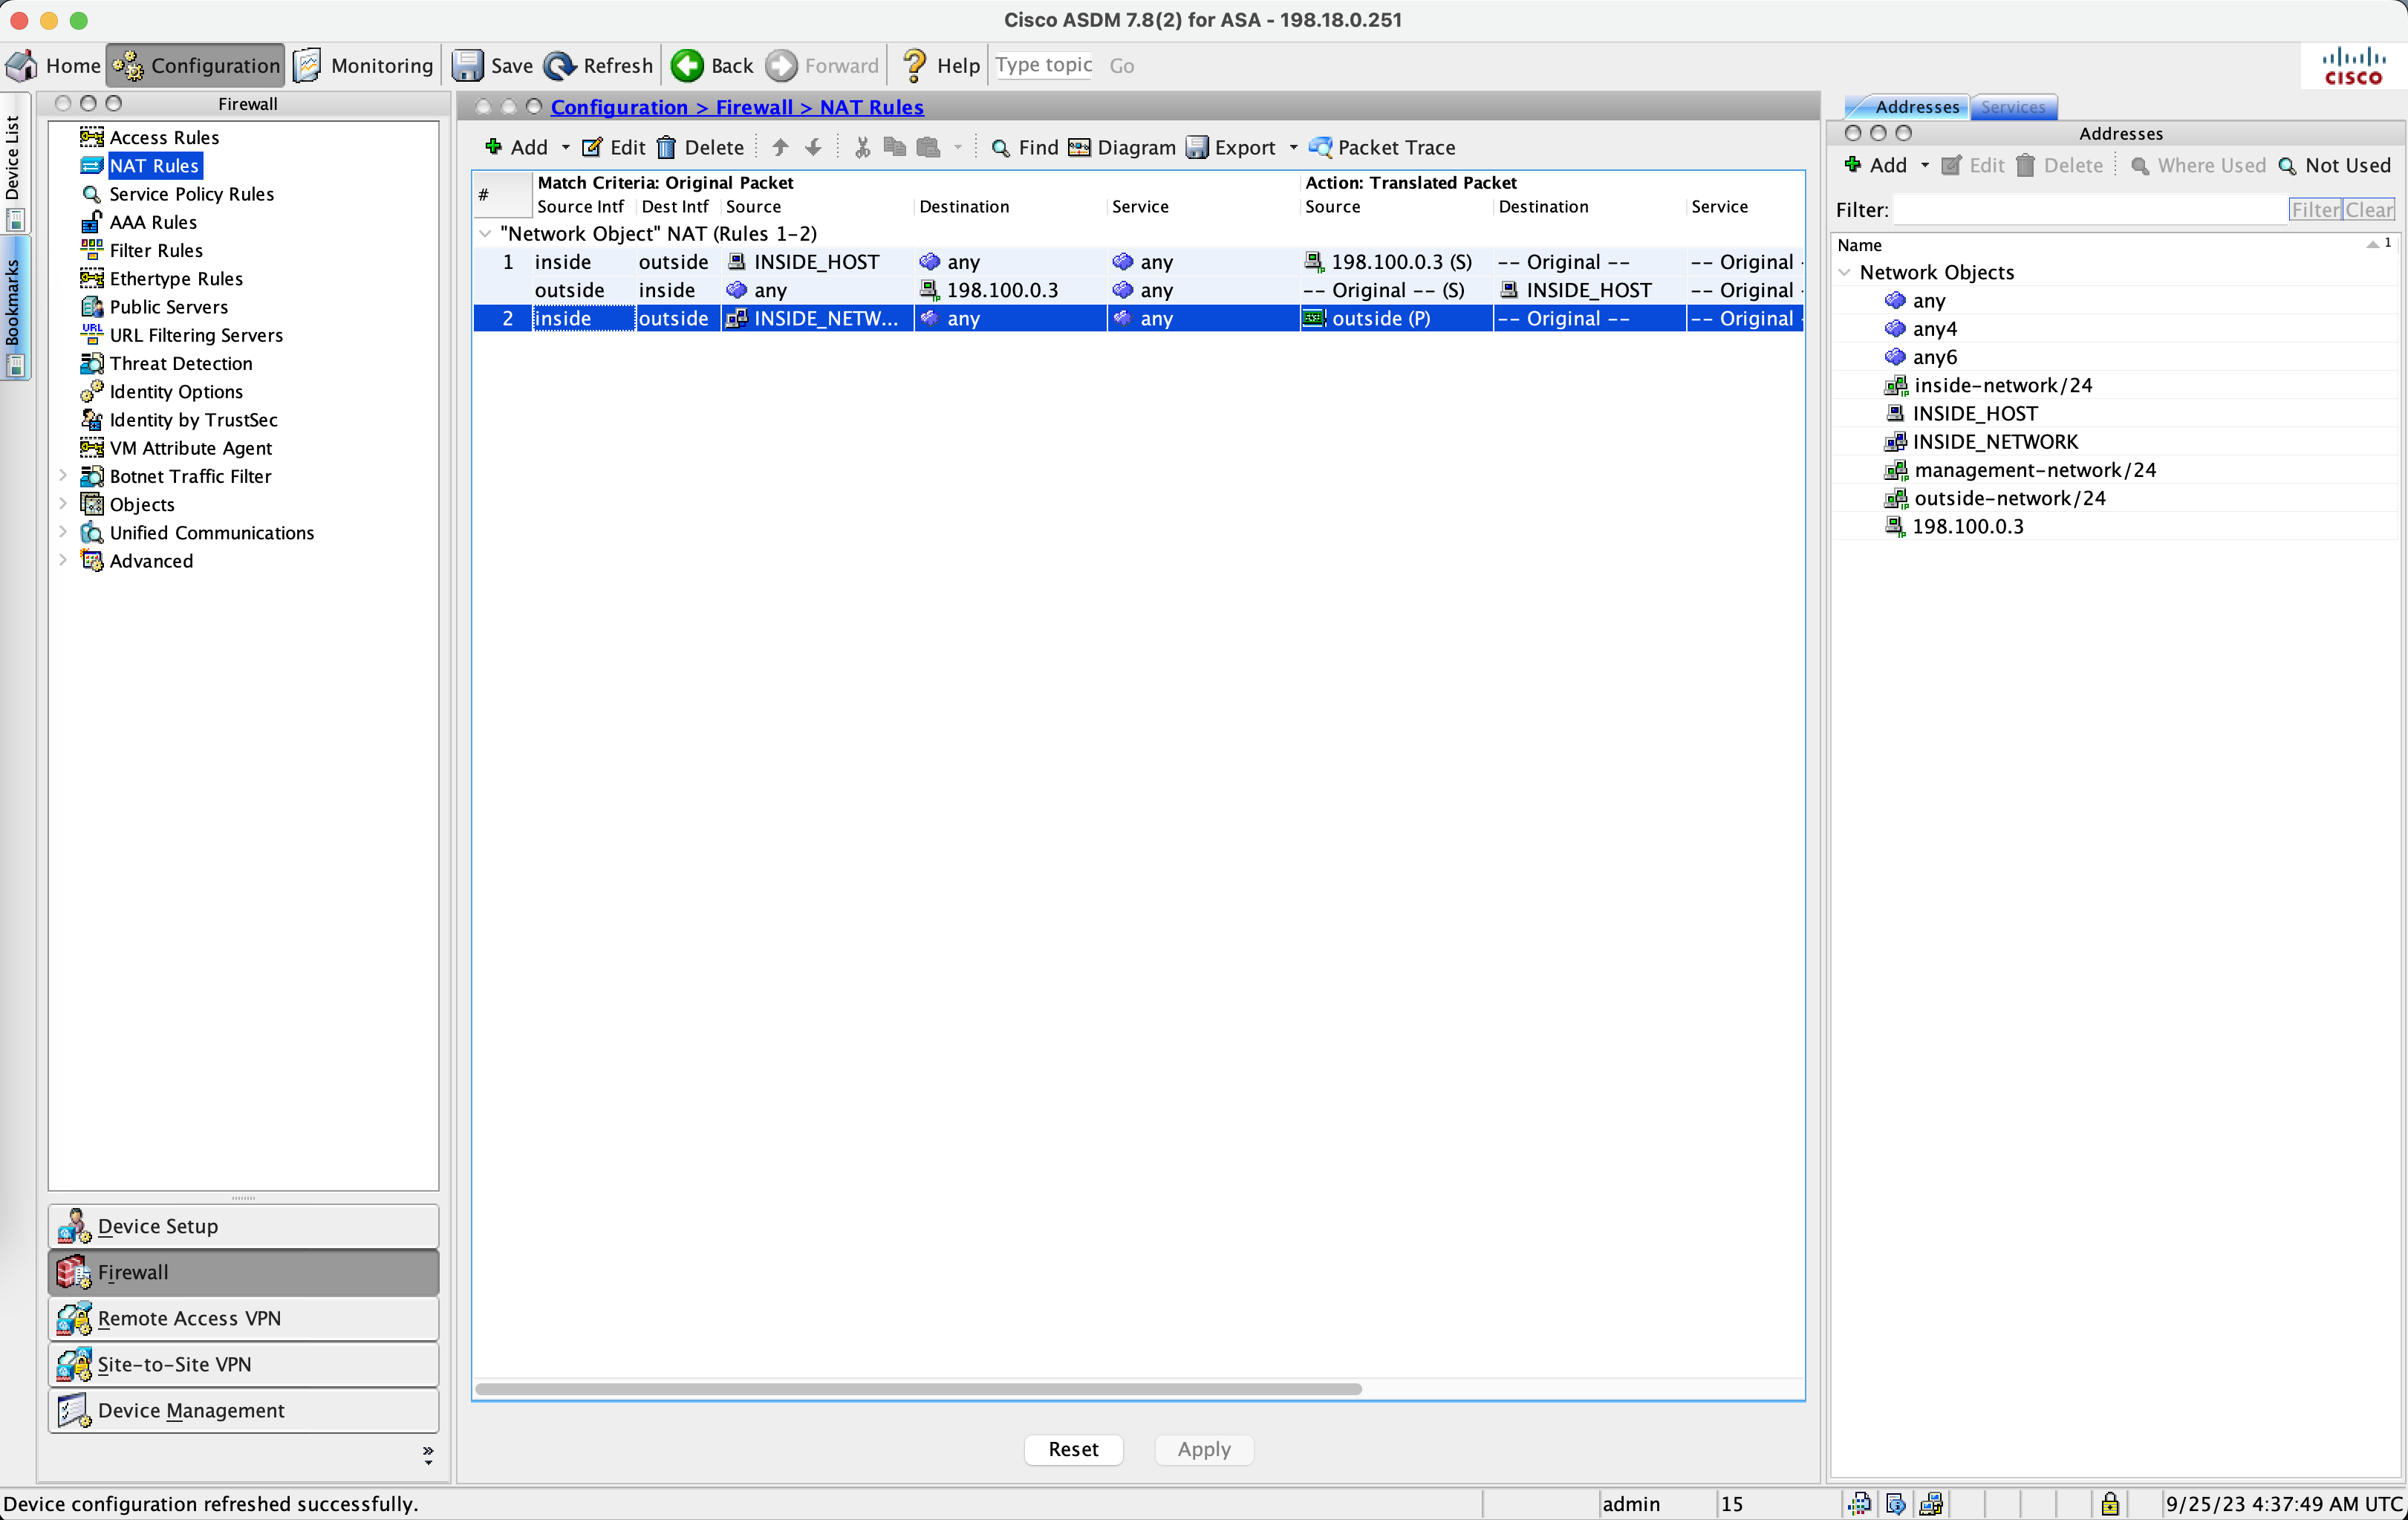Collapse the Network Objects group in Addresses
Image resolution: width=2408 pixels, height=1520 pixels.
[1845, 272]
